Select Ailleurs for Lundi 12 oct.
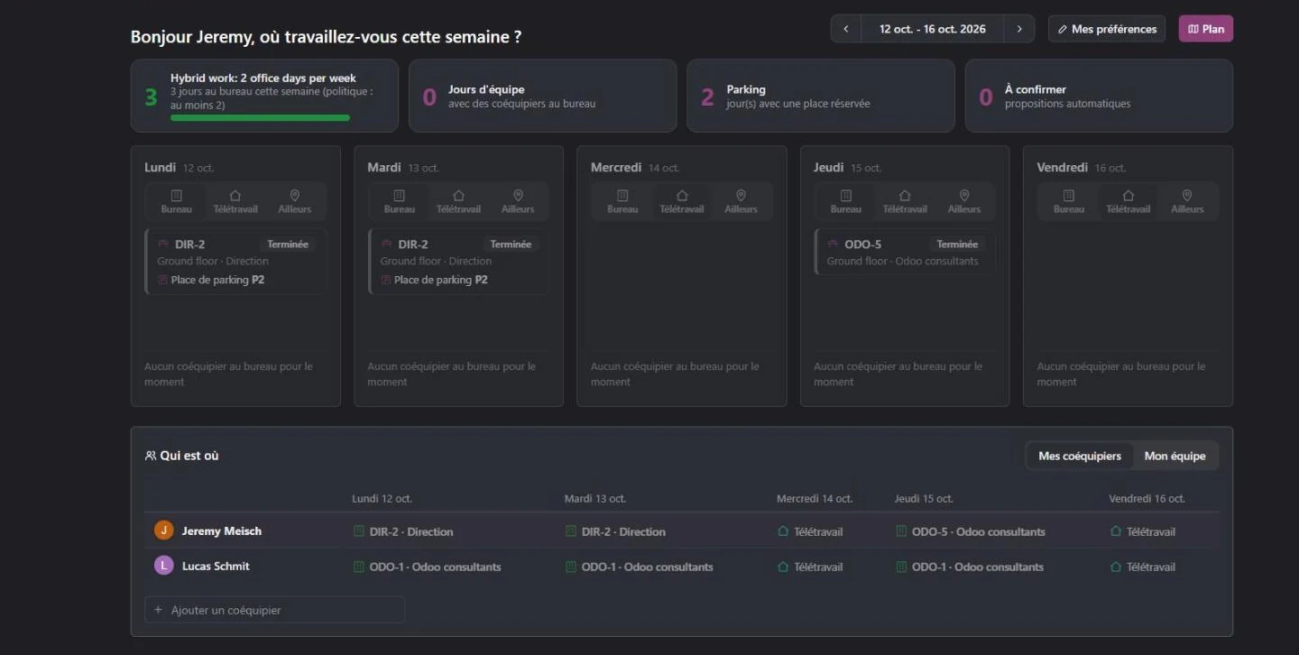This screenshot has height=655, width=1299. [295, 201]
